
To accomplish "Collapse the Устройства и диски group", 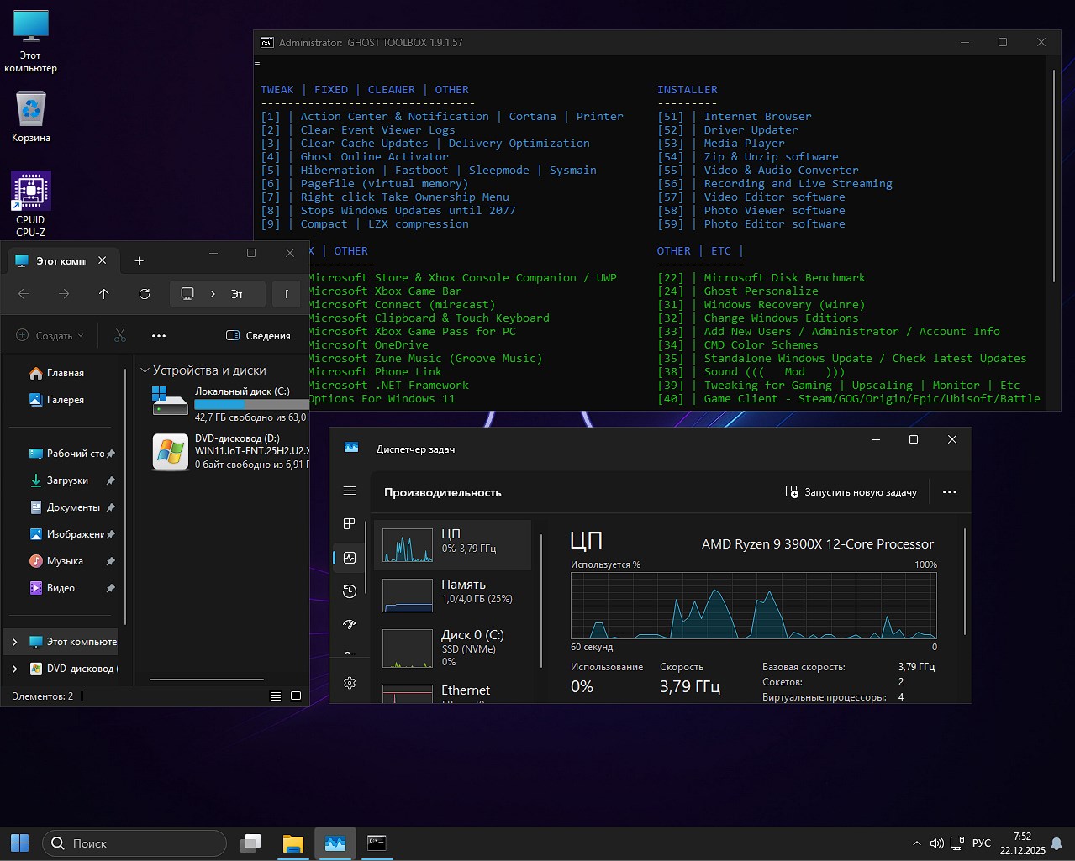I will (145, 370).
